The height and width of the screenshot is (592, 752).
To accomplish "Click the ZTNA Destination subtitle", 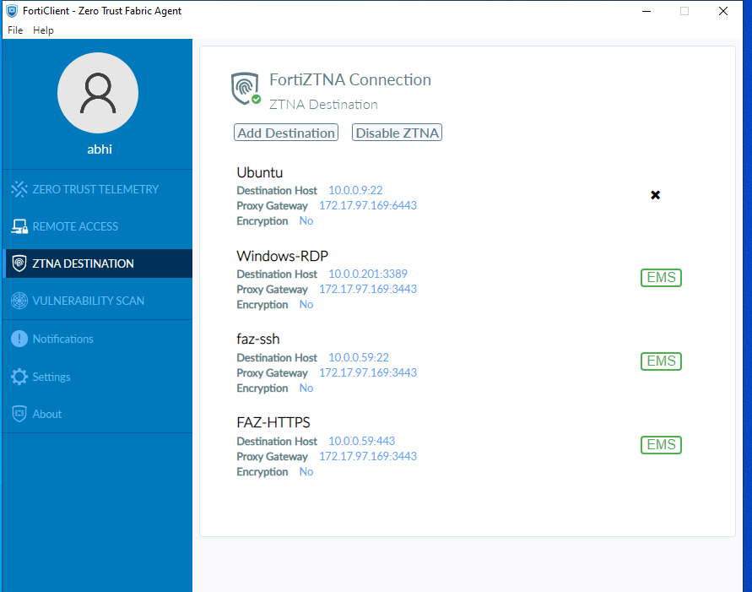I will 323,104.
